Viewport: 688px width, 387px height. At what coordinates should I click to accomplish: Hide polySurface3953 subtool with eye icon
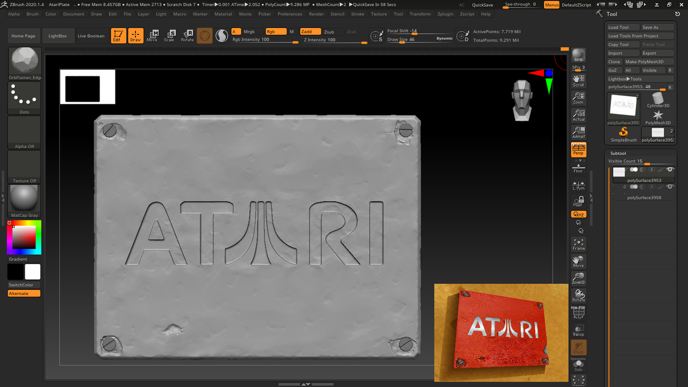pyautogui.click(x=670, y=169)
